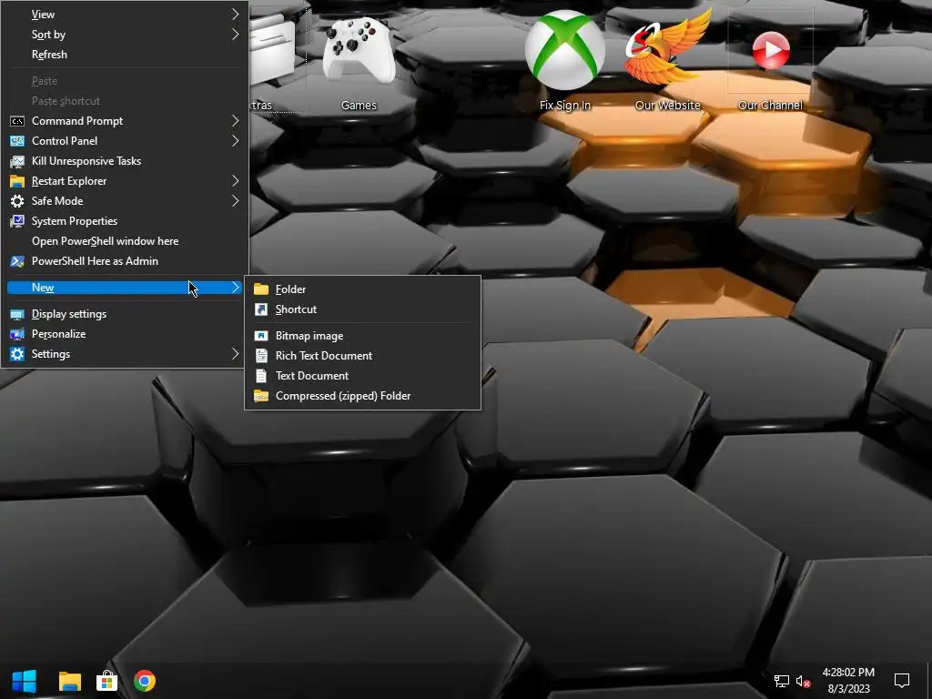Click the Control Panel icon in context menu

click(x=17, y=141)
